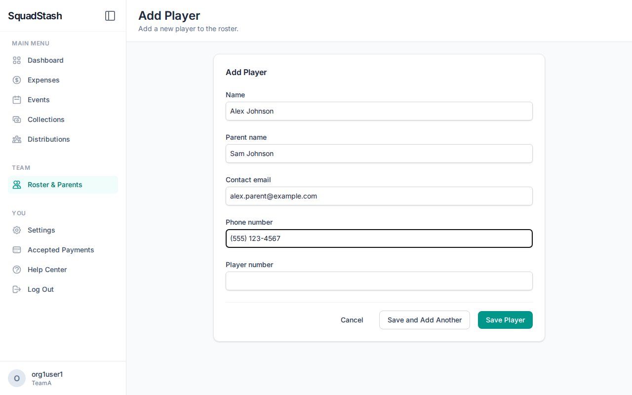The width and height of the screenshot is (632, 395).
Task: Open the Events calendar icon
Action: point(16,100)
